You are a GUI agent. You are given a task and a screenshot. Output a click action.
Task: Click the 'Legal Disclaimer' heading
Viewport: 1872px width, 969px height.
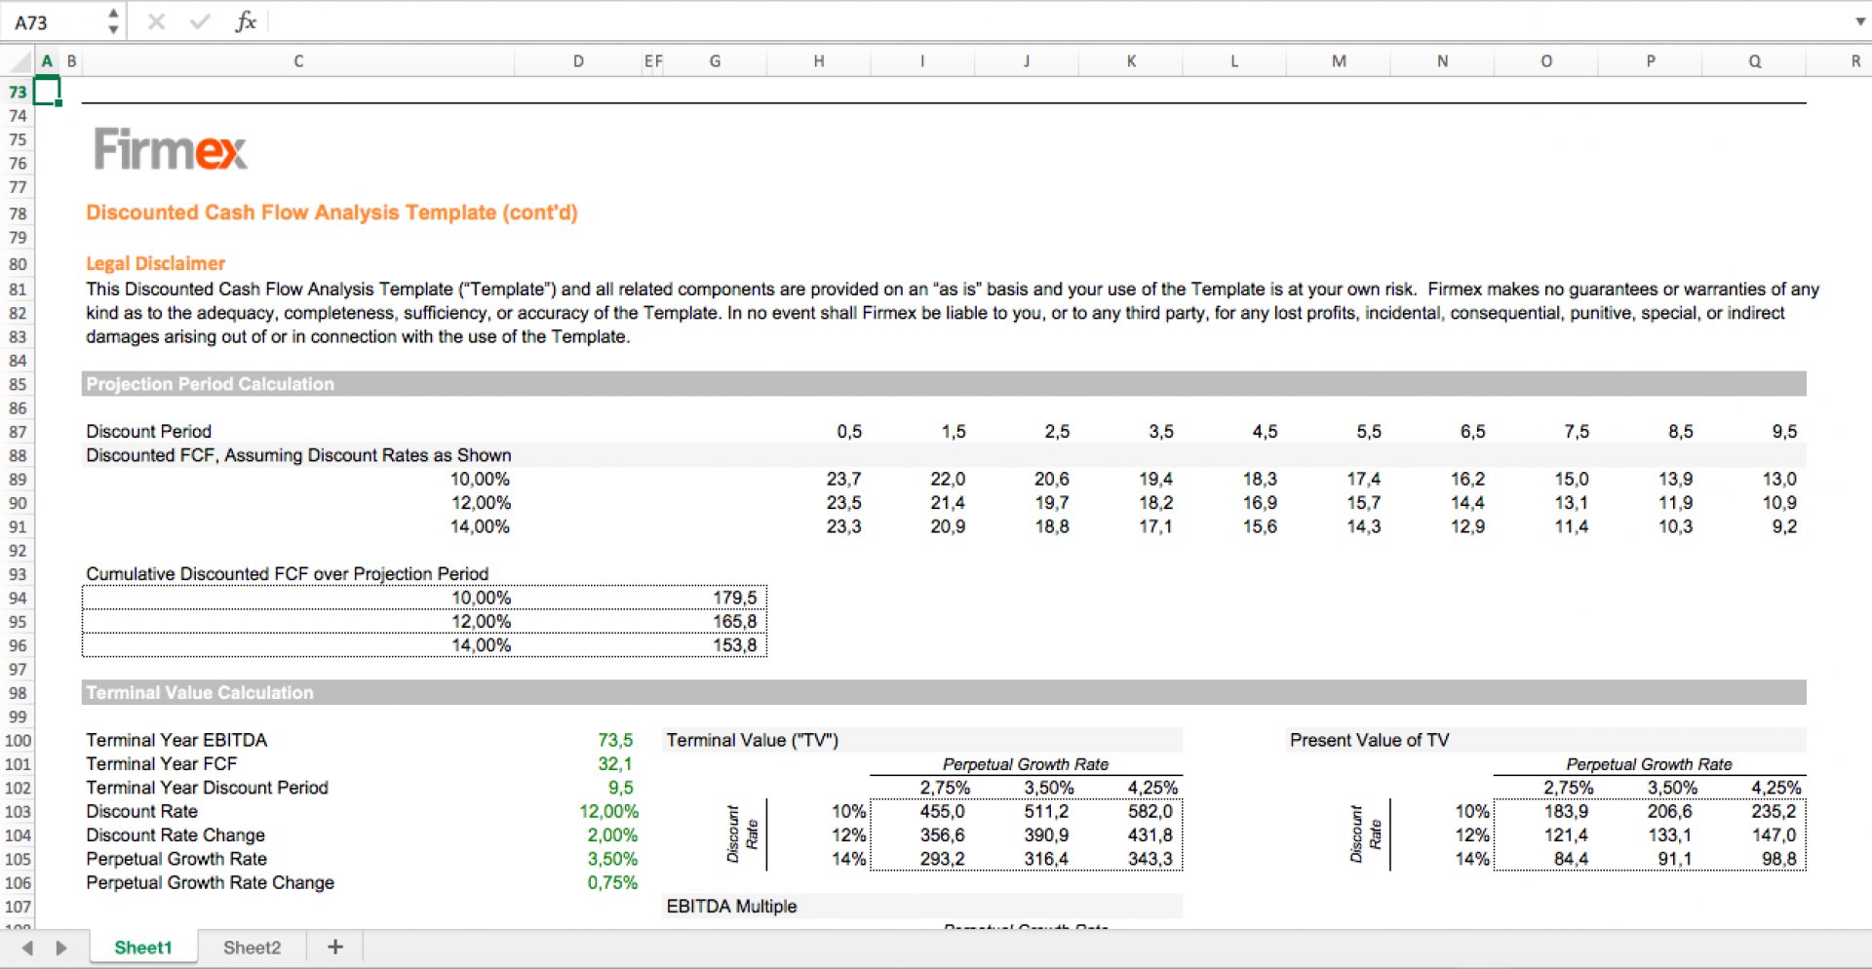coord(155,263)
